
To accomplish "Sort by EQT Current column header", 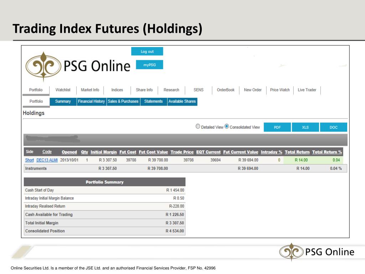I will (208, 152).
